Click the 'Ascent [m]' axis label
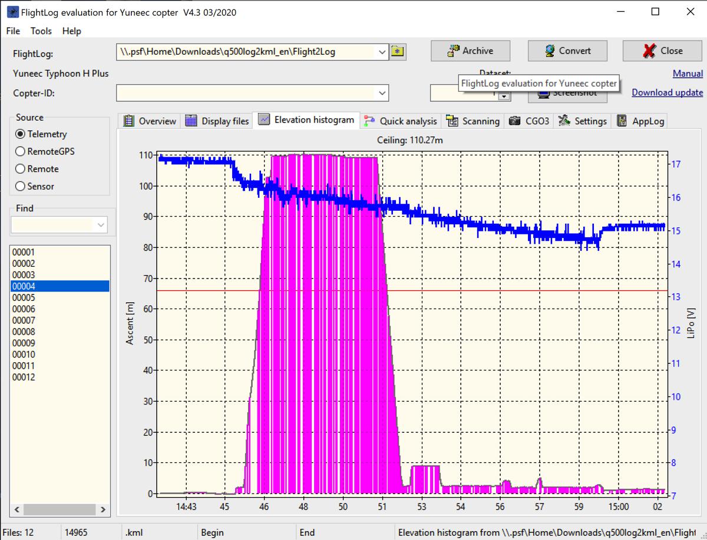 point(130,323)
